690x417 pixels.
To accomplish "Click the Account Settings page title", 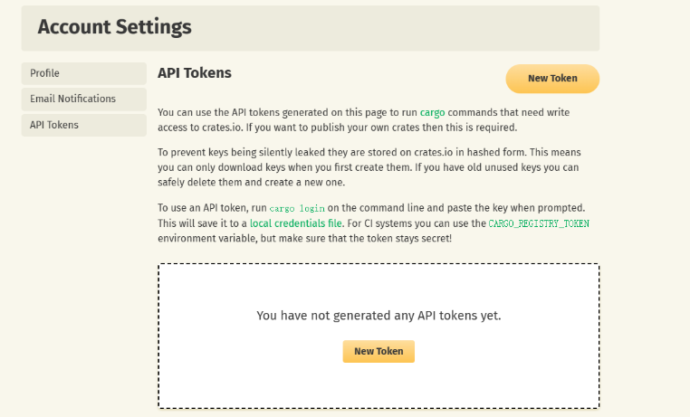I will [114, 27].
